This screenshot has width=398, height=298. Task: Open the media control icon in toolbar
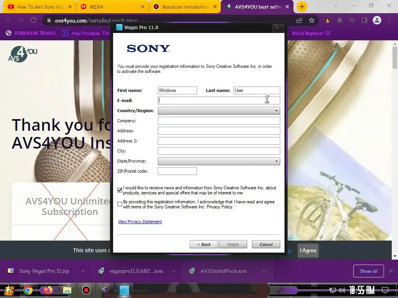pyautogui.click(x=352, y=20)
